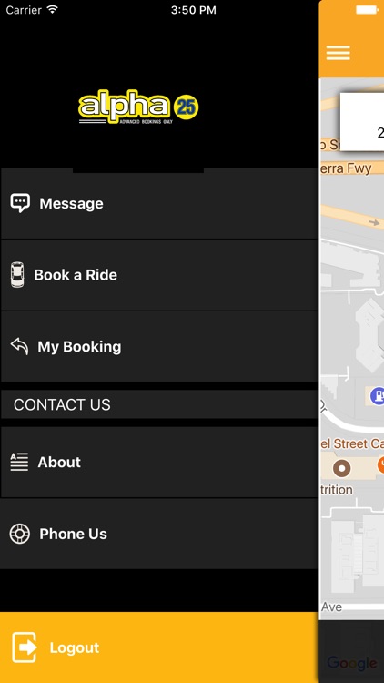Viewport: 384px width, 683px height.
Task: Click the Google logo on the map
Action: click(352, 663)
